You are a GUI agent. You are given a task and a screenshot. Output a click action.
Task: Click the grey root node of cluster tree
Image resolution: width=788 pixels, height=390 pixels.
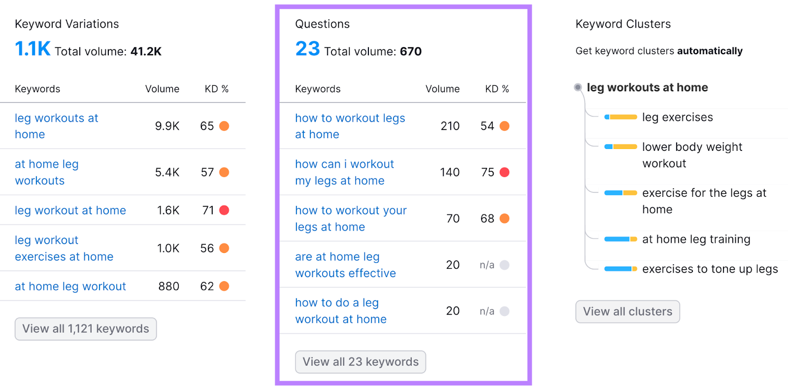tap(578, 88)
